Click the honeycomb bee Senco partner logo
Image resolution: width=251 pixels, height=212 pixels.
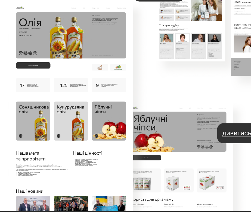[x=100, y=67]
